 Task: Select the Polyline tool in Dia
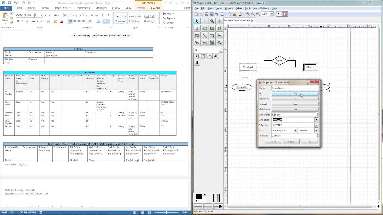click(x=197, y=43)
